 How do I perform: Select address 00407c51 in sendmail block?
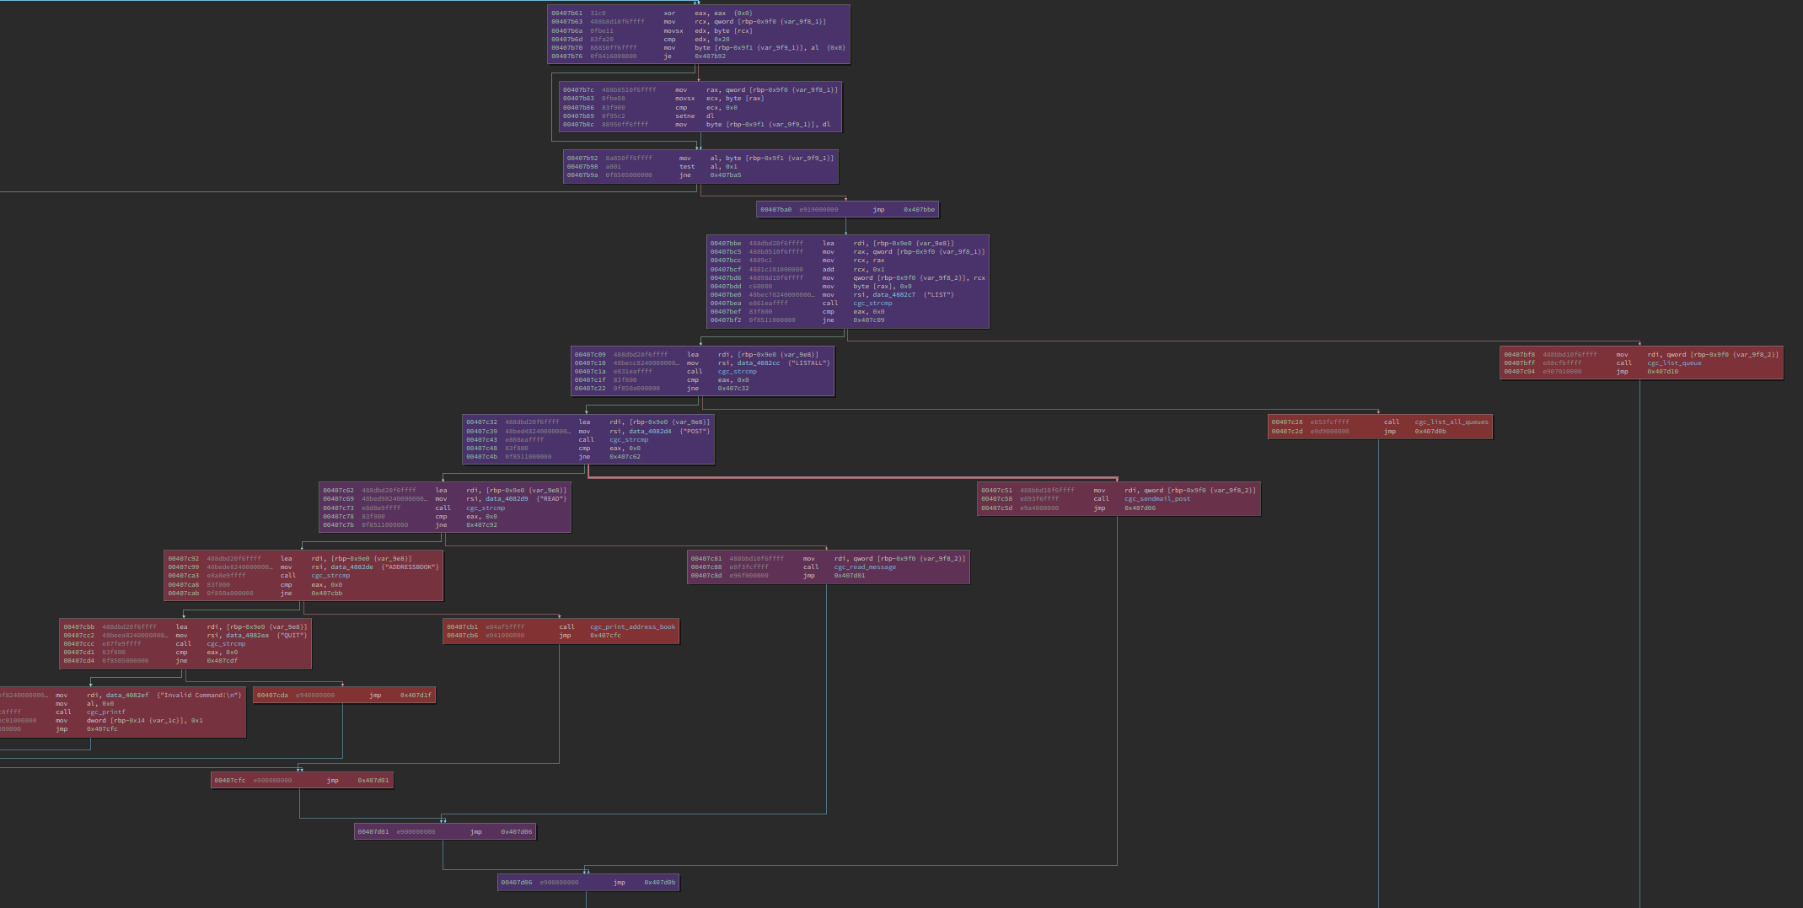pos(996,491)
